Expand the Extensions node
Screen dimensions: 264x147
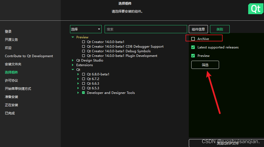click(x=73, y=65)
